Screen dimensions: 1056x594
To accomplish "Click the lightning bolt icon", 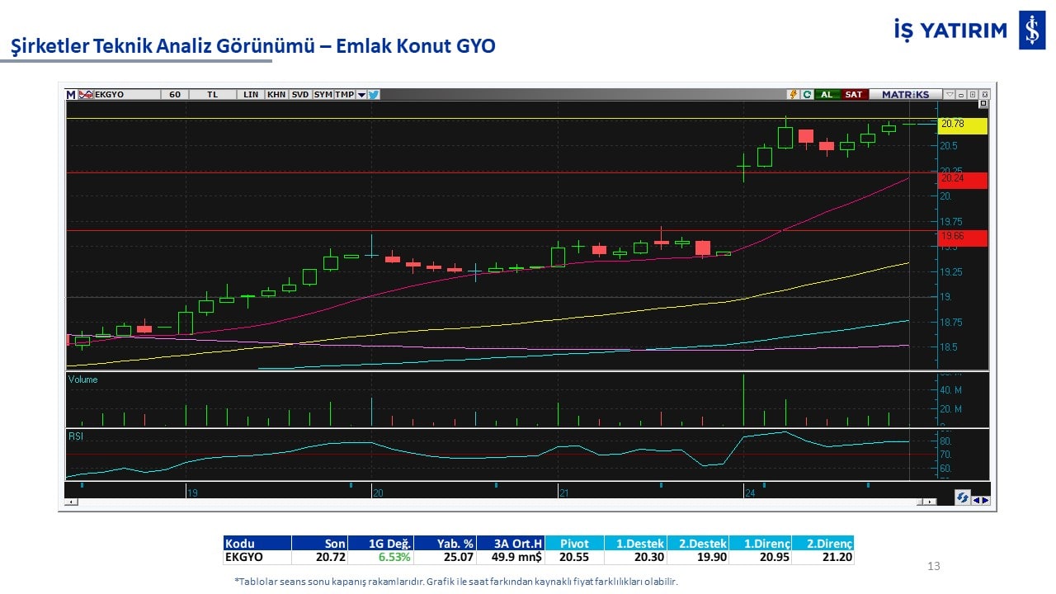I will tap(794, 95).
